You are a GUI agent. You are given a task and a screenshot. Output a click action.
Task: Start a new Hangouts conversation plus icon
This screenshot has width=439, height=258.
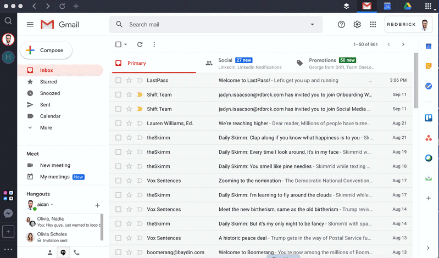pyautogui.click(x=97, y=205)
